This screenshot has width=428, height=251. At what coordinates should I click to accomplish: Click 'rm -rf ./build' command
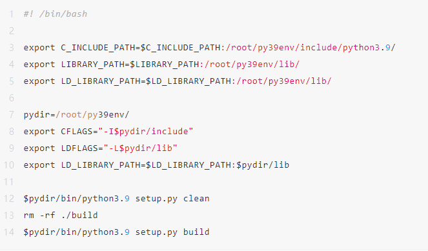pyautogui.click(x=61, y=216)
